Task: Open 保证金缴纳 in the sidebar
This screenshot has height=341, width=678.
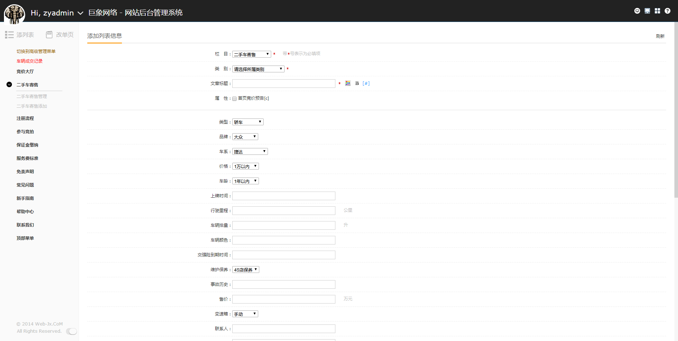Action: [27, 145]
